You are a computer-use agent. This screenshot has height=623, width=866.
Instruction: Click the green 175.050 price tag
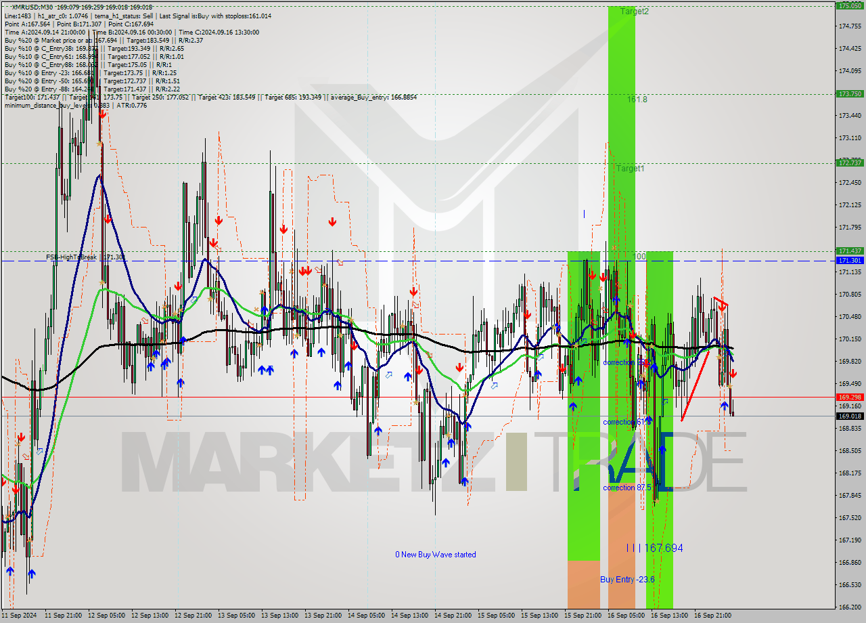pyautogui.click(x=850, y=5)
